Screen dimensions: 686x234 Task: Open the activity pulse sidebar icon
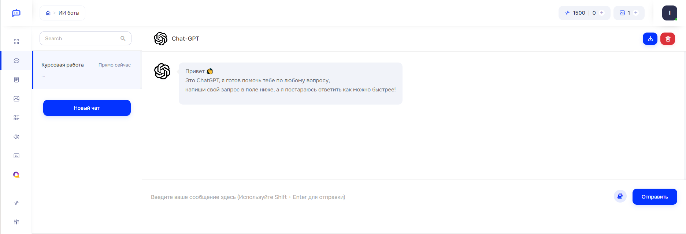click(16, 203)
